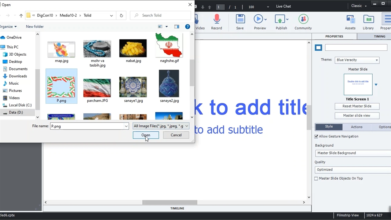Select Data (D:) in navigation pane
The width and height of the screenshot is (391, 220).
pyautogui.click(x=16, y=112)
